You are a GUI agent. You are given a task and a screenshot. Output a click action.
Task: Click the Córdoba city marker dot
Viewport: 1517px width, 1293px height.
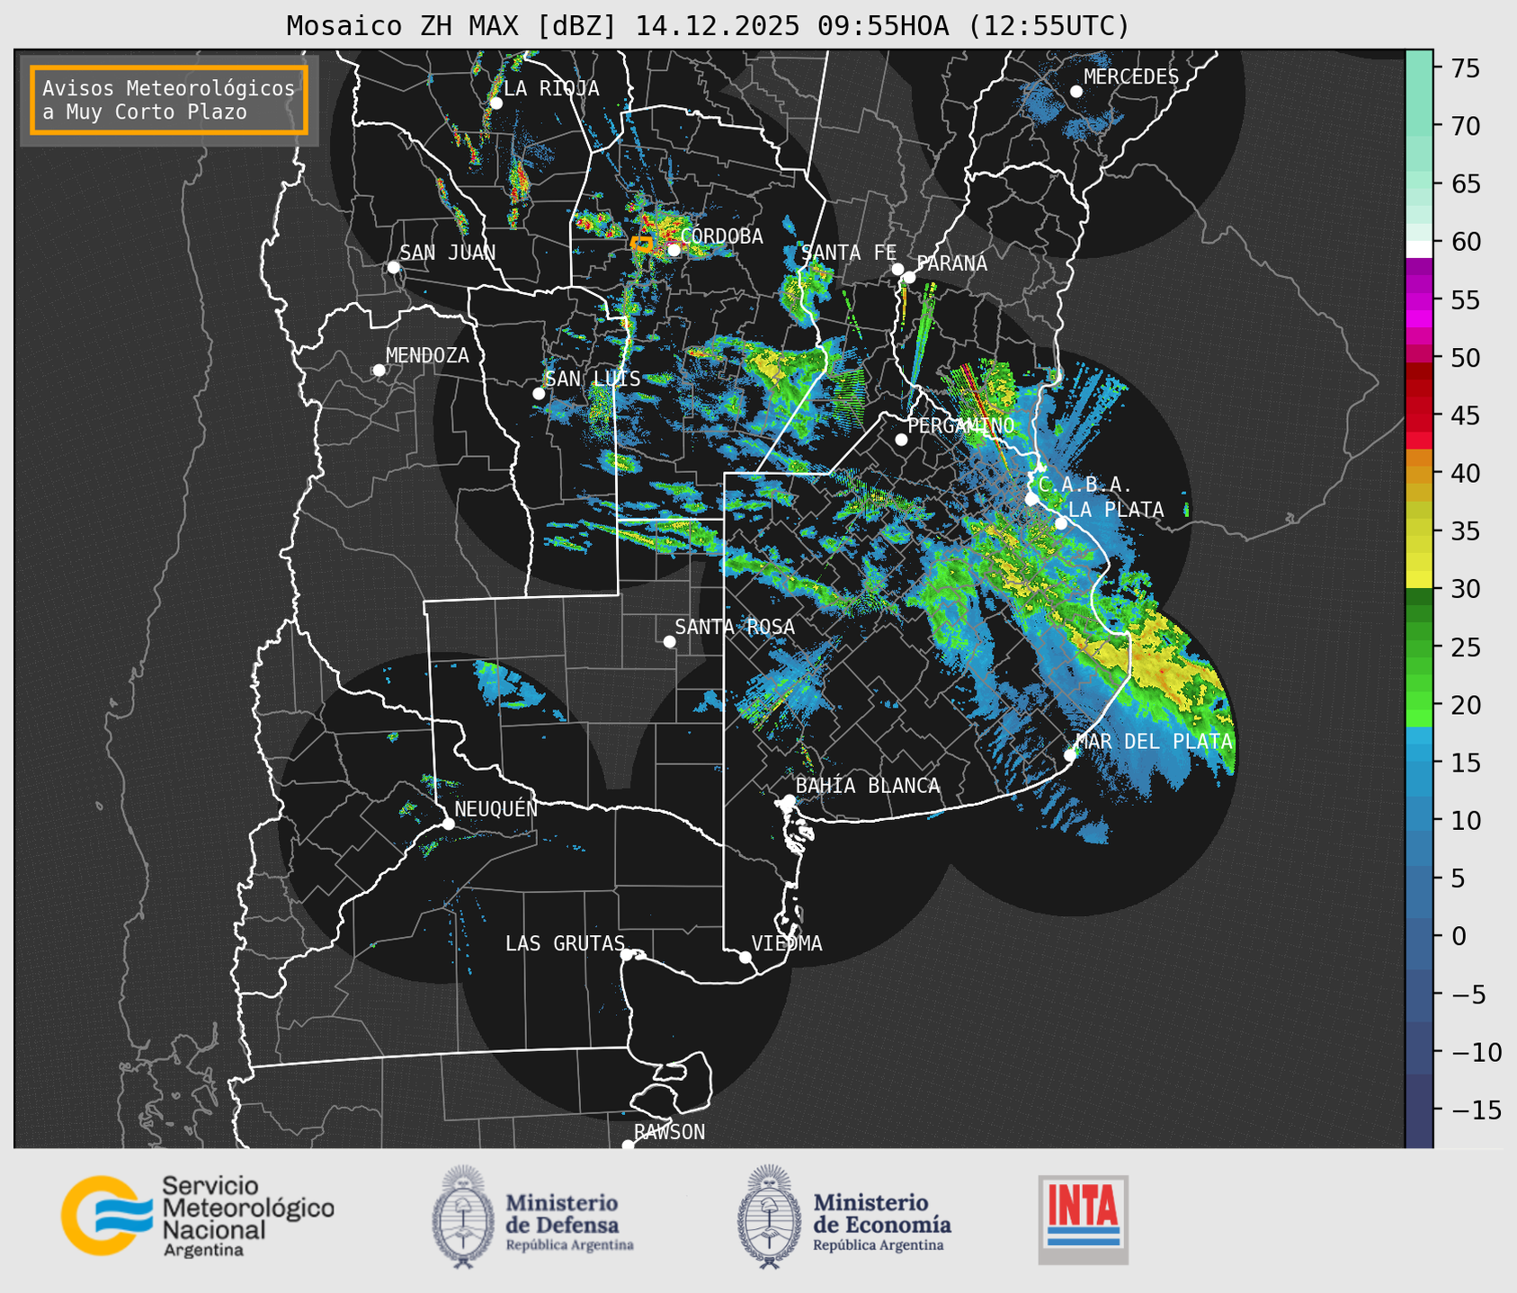tap(674, 250)
